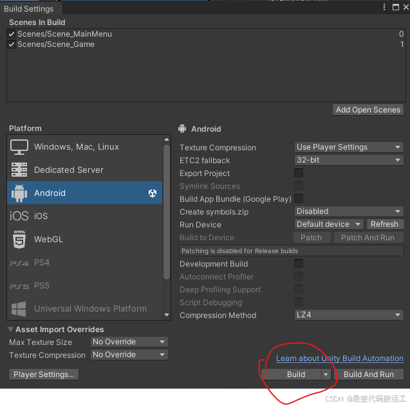Click the Patch button
This screenshot has width=410, height=406.
[x=312, y=238]
